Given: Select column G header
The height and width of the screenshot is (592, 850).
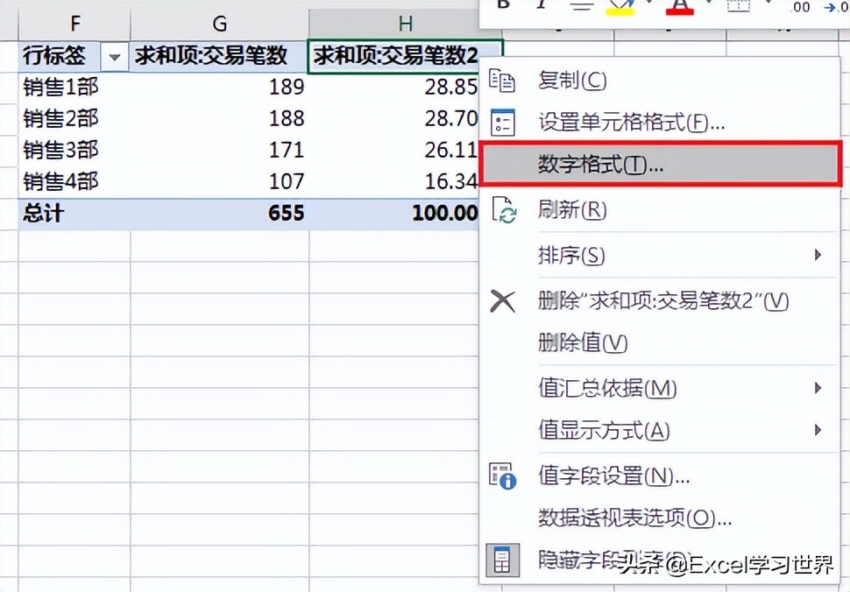Looking at the screenshot, I should coord(220,24).
